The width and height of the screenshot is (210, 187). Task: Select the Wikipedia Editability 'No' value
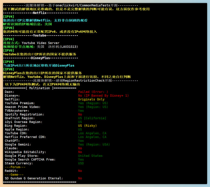click(x=80, y=152)
